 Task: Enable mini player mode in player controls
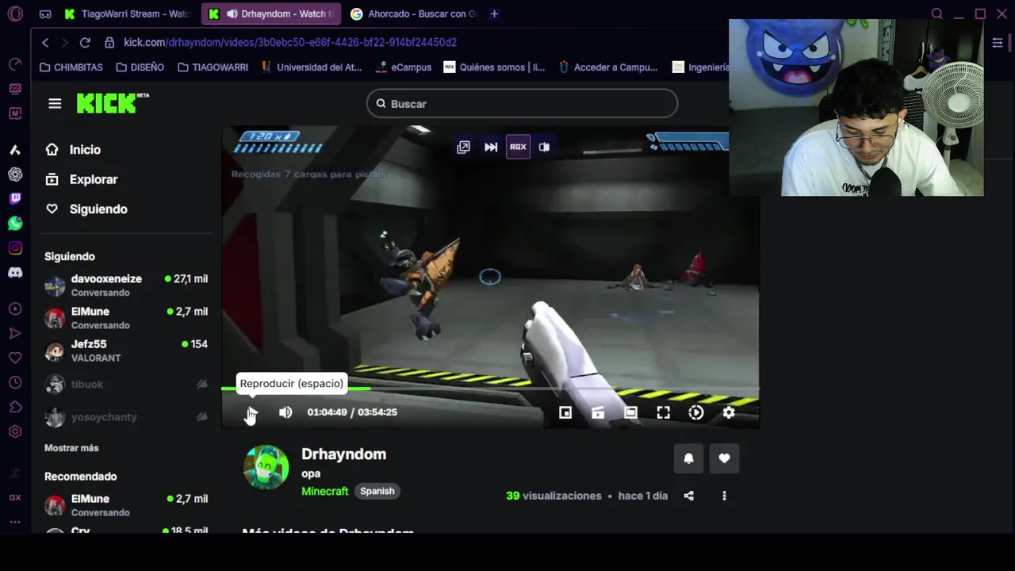pos(565,412)
